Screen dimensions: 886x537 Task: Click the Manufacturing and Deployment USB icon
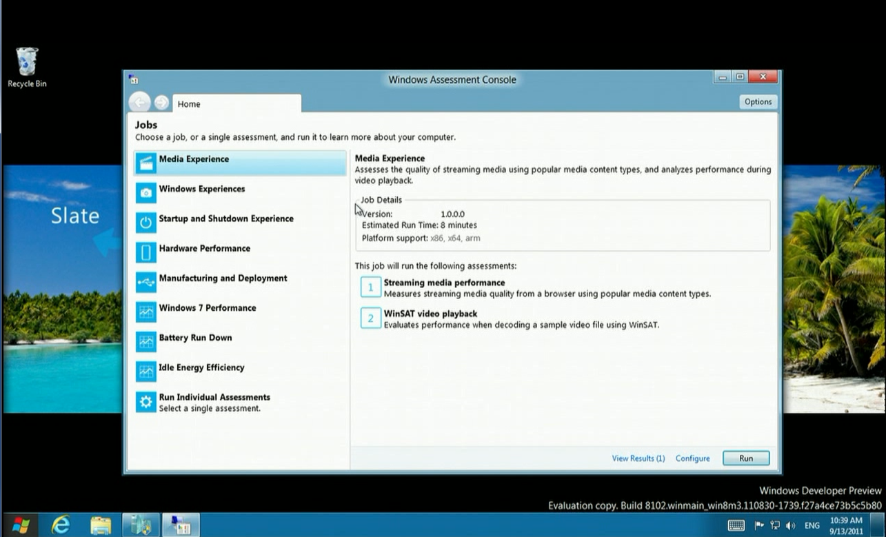[x=146, y=282]
